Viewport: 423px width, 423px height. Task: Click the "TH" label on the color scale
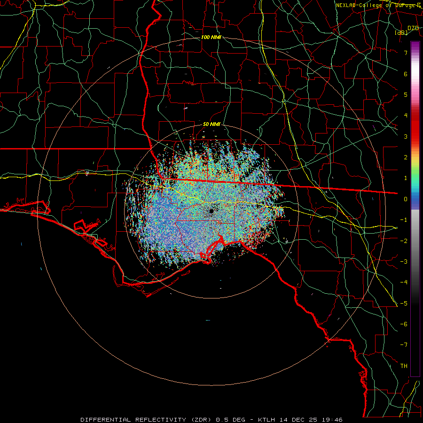[x=404, y=366]
